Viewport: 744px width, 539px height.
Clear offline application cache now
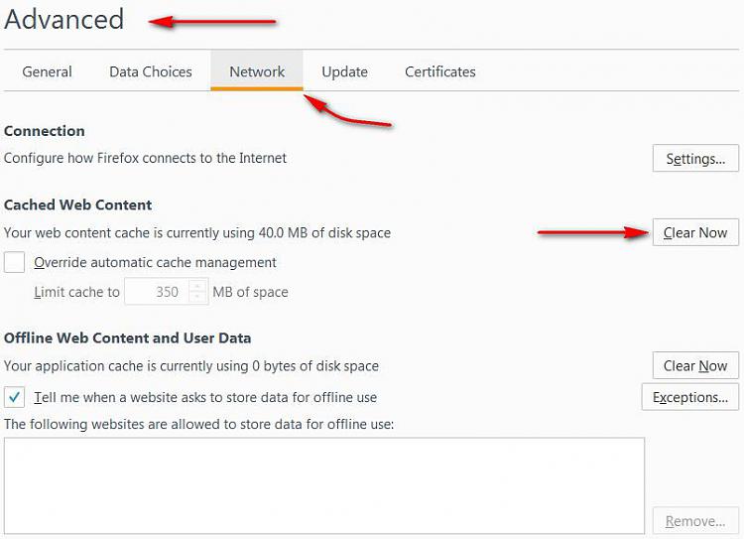coord(695,365)
